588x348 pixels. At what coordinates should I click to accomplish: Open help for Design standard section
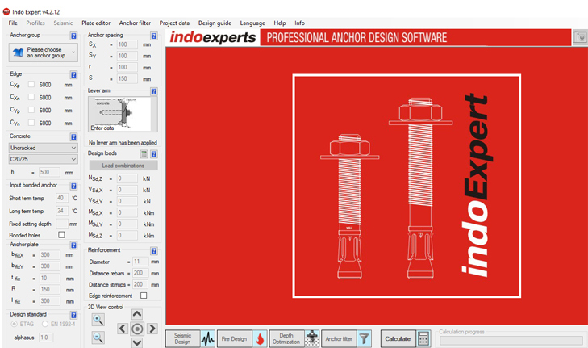click(x=73, y=315)
